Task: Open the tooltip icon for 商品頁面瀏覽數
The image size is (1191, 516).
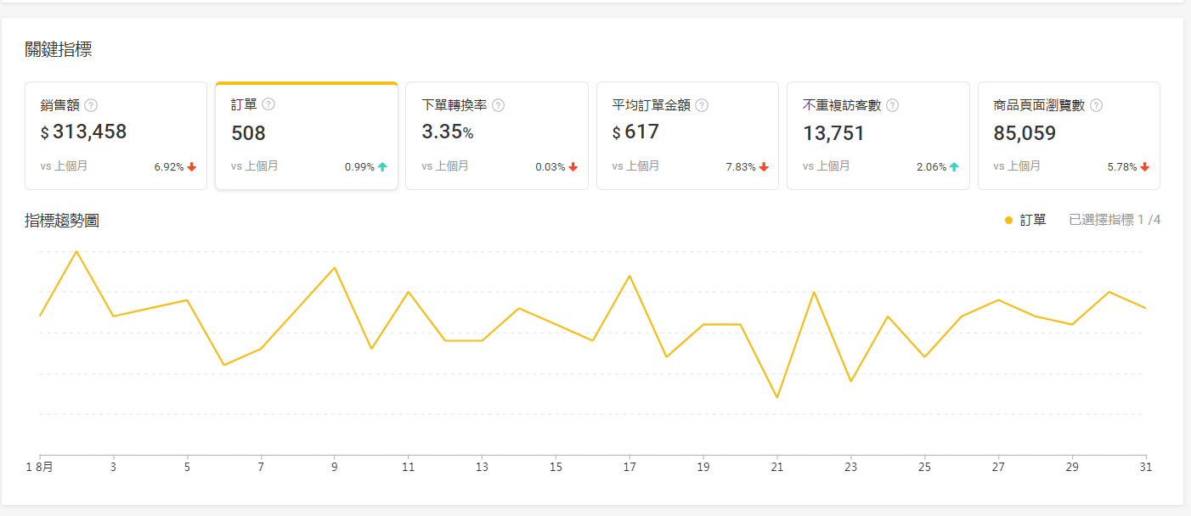Action: tap(1097, 105)
